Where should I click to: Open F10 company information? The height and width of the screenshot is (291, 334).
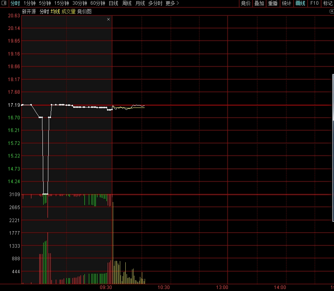314,3
